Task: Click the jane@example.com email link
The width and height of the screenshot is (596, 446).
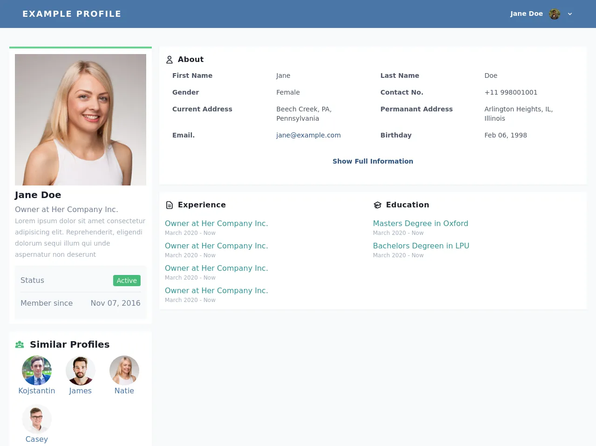Action: [308, 135]
